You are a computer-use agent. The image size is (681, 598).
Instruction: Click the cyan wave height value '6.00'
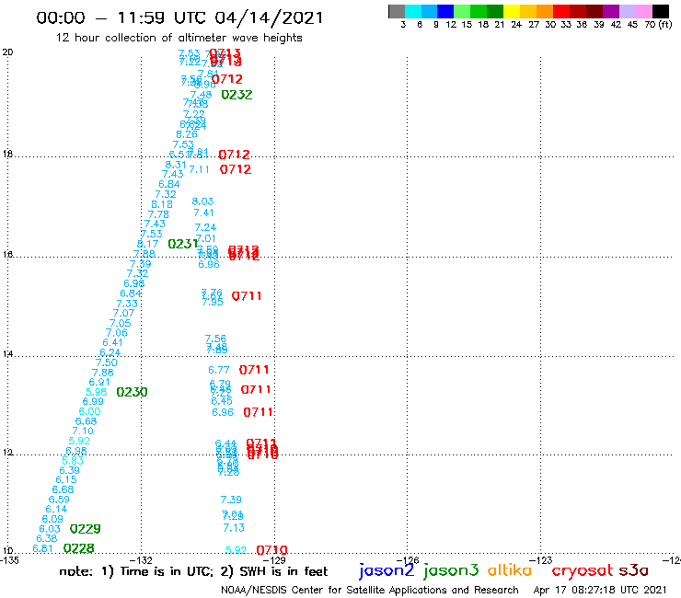[x=89, y=411]
